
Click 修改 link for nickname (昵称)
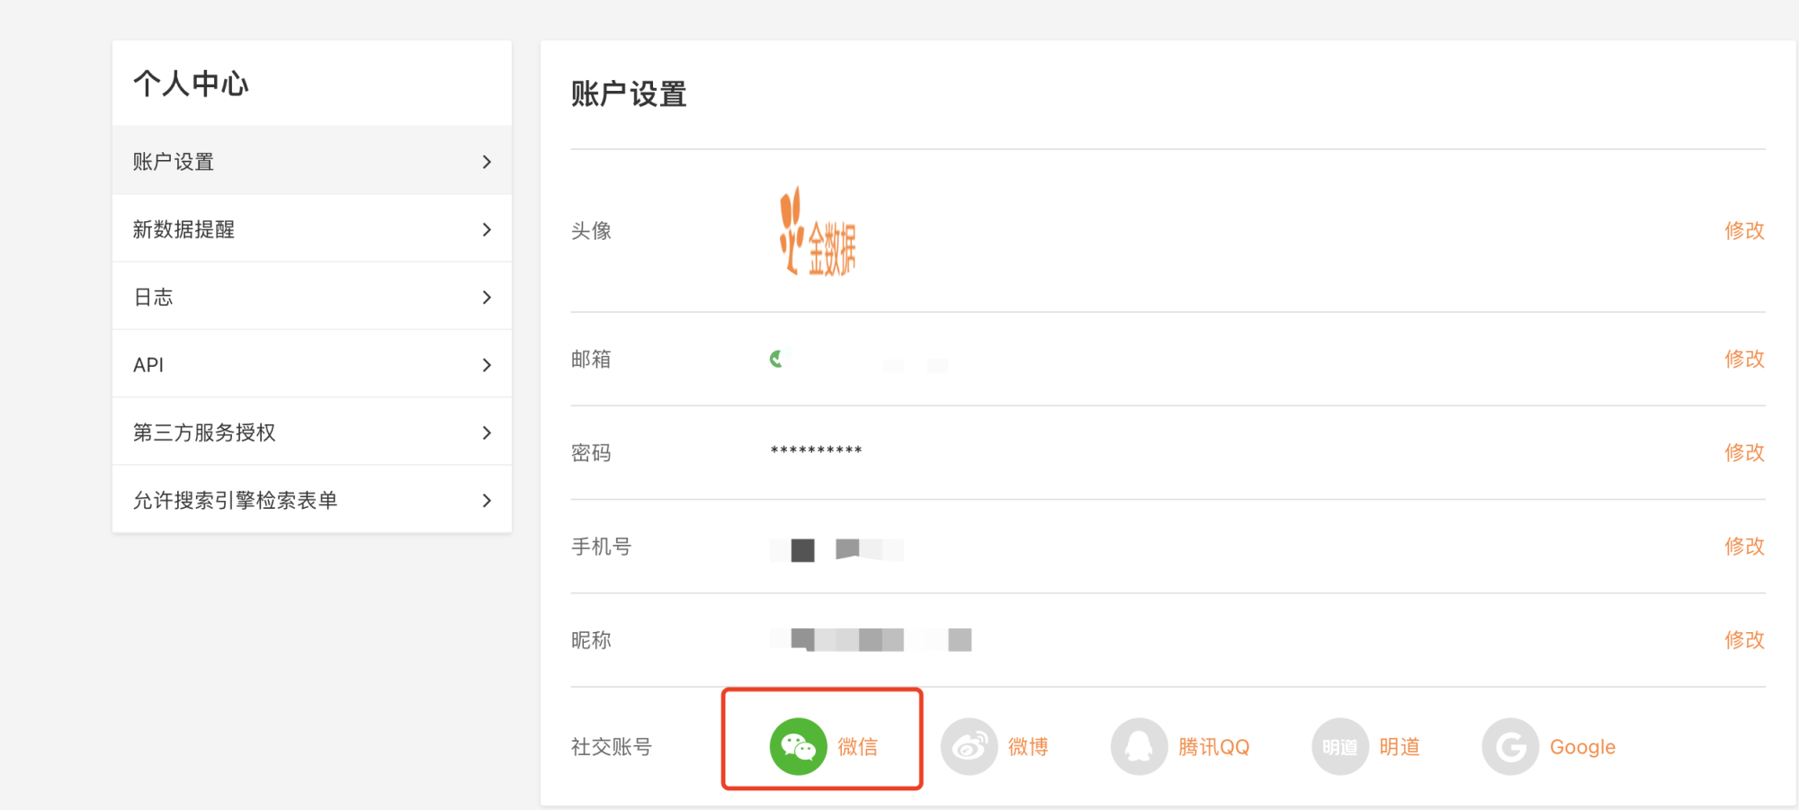coord(1744,639)
